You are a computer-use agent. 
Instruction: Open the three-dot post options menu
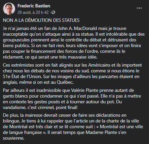[x=139, y=8]
